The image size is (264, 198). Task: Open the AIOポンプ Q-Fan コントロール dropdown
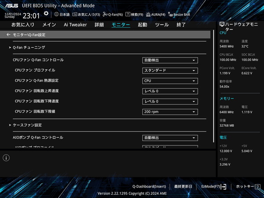[x=170, y=138]
